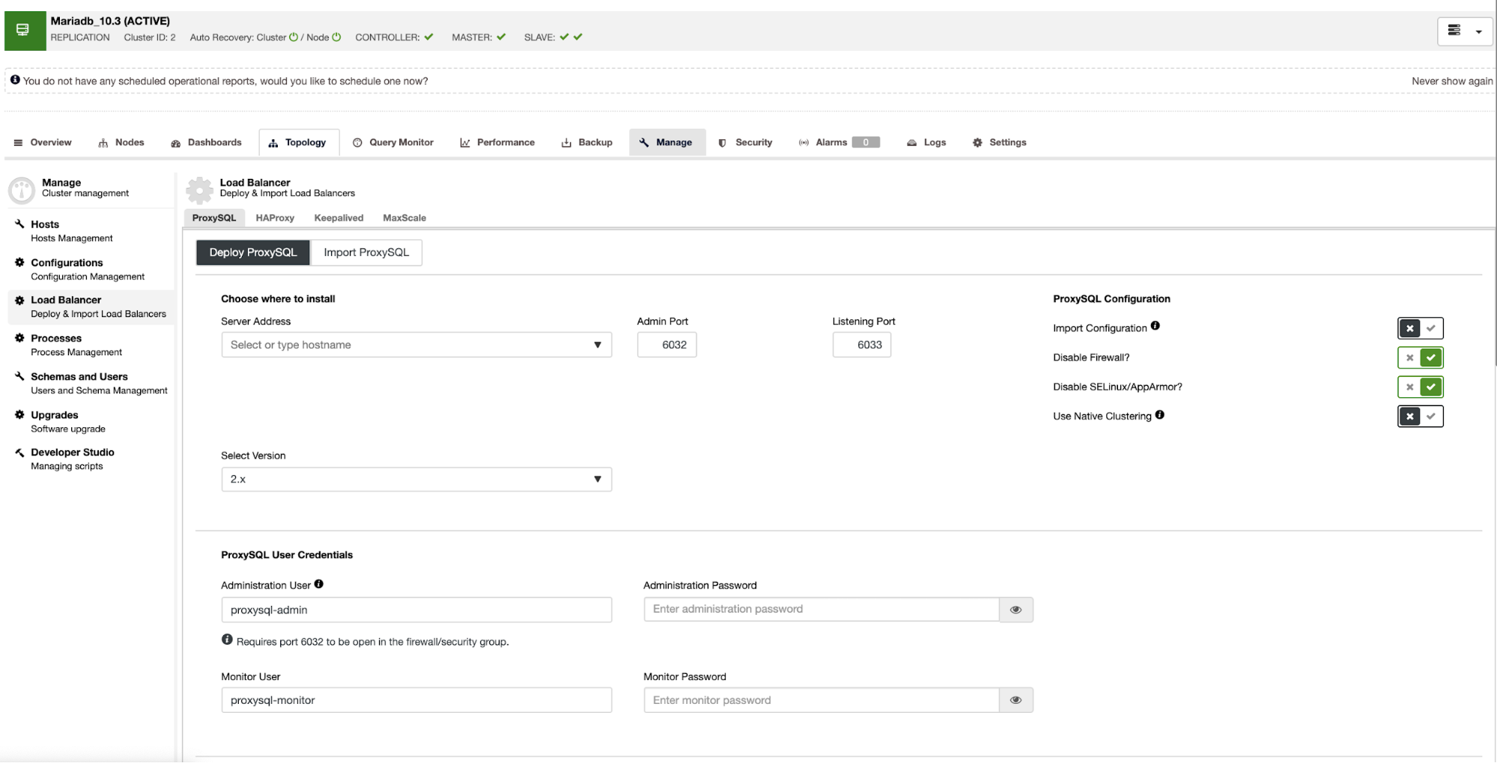Image resolution: width=1497 pixels, height=763 pixels.
Task: Select Load Balancer in sidebar
Action: (x=90, y=307)
